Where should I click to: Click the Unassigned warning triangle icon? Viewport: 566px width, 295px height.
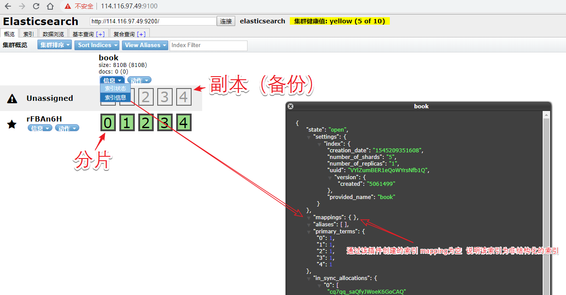point(12,99)
